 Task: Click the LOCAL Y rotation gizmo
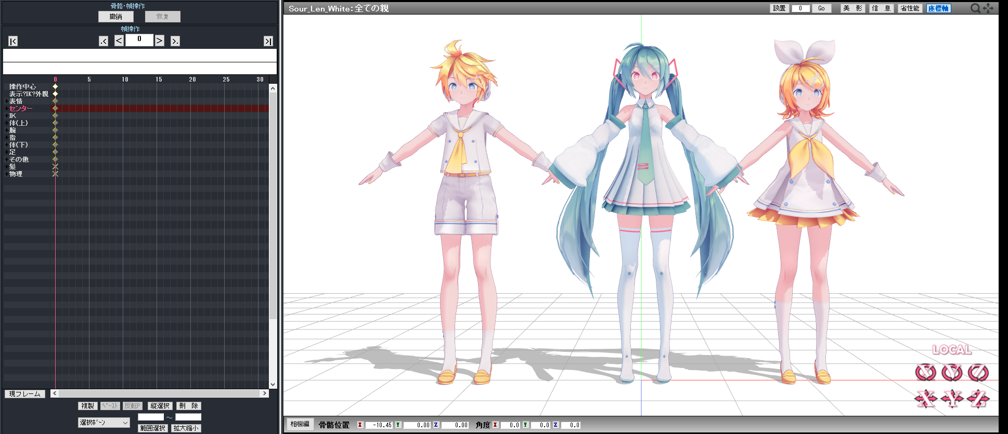952,372
